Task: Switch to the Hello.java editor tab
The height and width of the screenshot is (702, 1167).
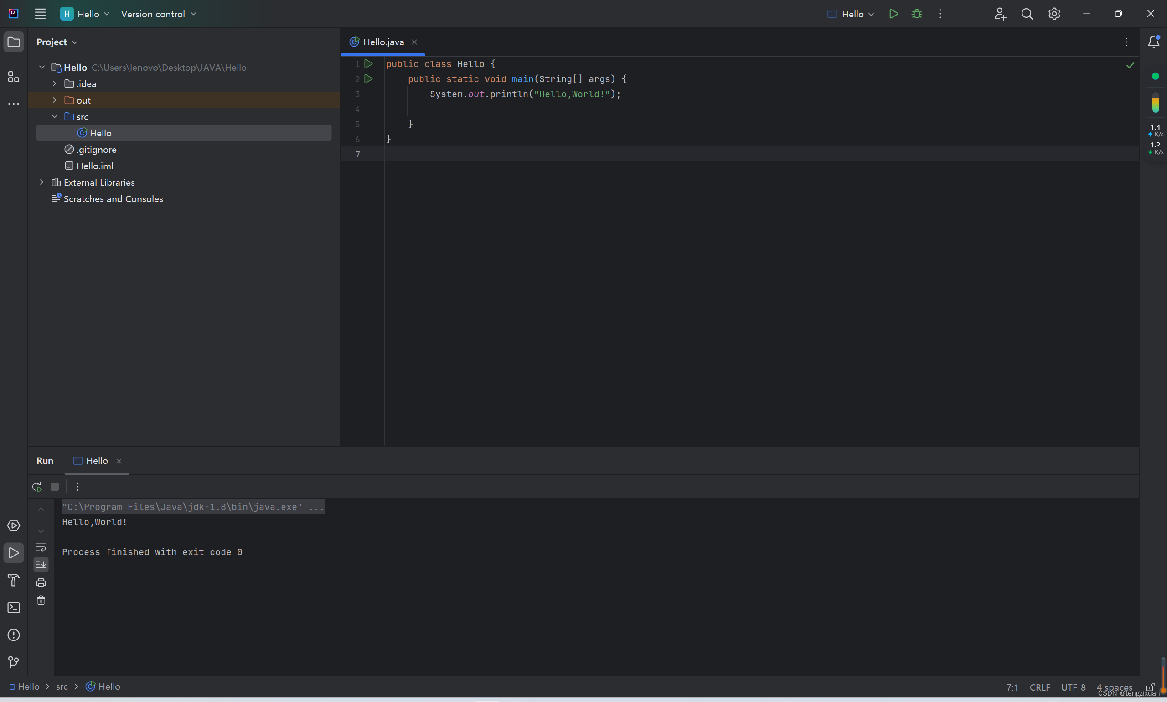Action: point(383,42)
